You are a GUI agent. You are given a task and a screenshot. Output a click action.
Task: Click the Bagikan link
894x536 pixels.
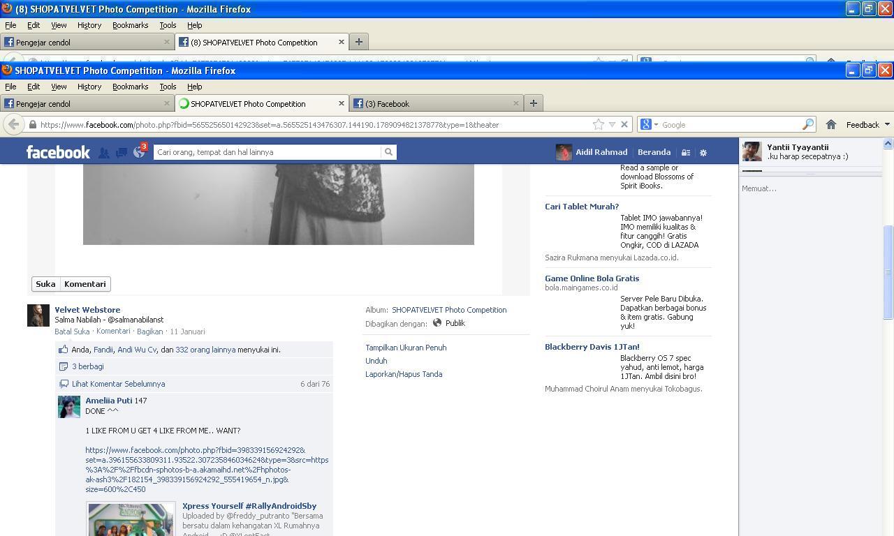click(x=149, y=332)
